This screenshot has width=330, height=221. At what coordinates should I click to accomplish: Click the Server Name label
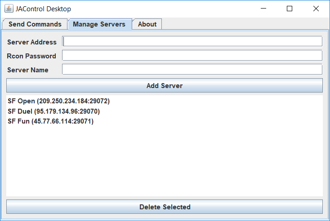tap(28, 70)
